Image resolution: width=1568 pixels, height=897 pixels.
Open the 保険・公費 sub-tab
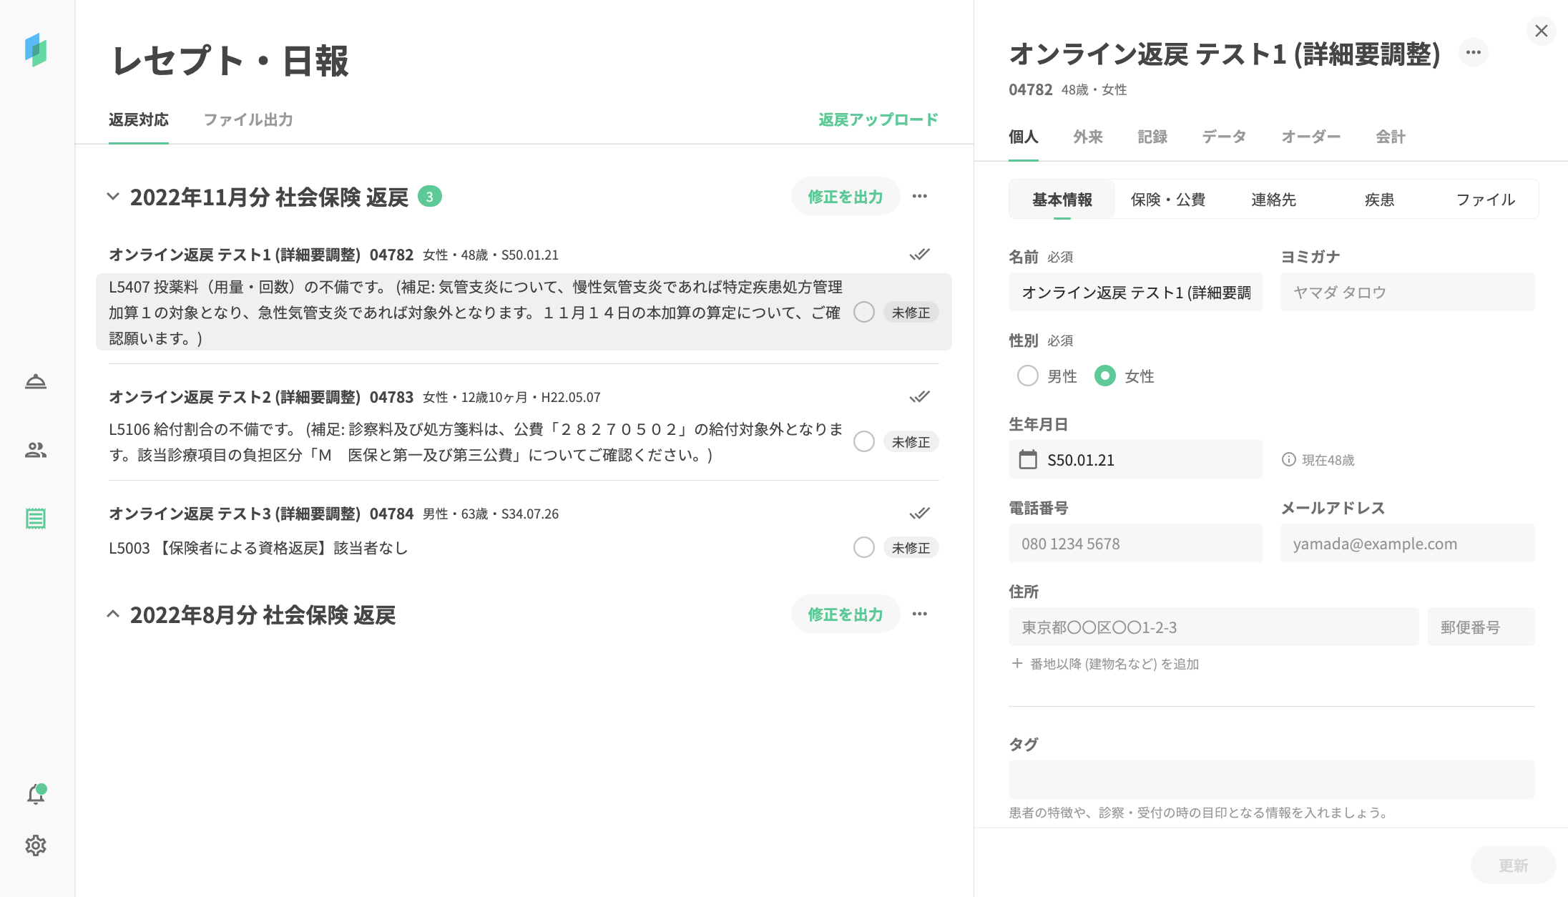pyautogui.click(x=1167, y=200)
